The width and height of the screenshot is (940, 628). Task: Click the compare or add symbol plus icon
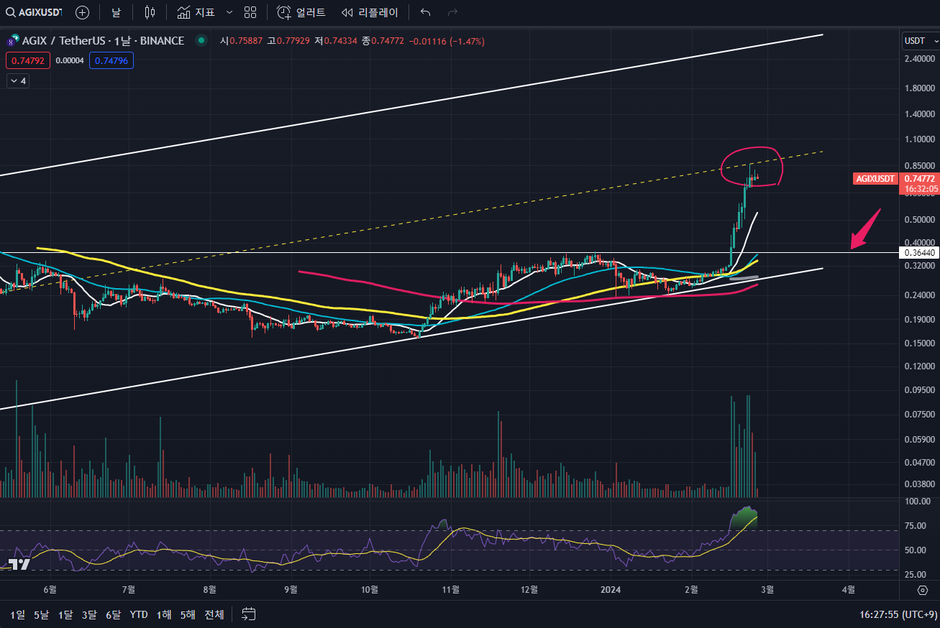coord(83,12)
